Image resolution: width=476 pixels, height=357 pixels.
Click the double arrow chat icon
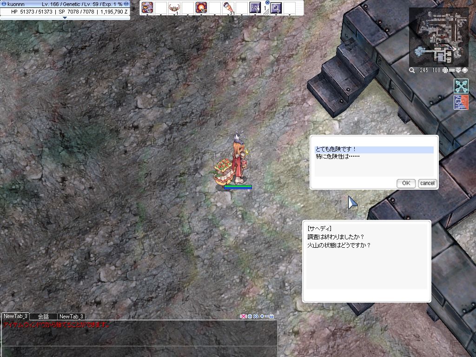point(256,316)
